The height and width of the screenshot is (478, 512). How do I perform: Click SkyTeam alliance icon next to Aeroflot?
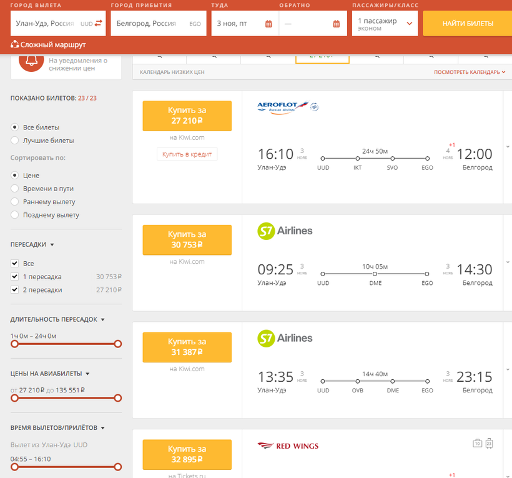click(314, 107)
